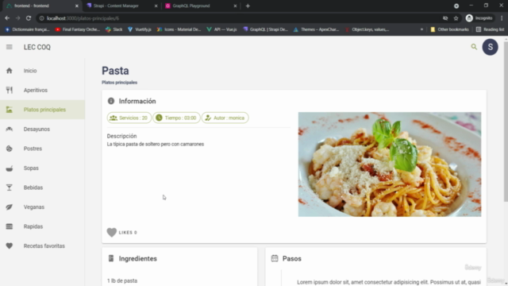Open the user avatar S menu
Image resolution: width=508 pixels, height=286 pixels.
click(x=491, y=47)
